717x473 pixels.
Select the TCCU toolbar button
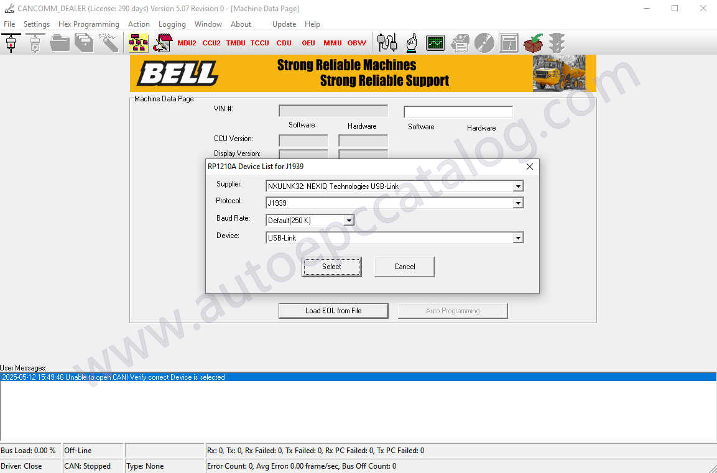pyautogui.click(x=260, y=43)
